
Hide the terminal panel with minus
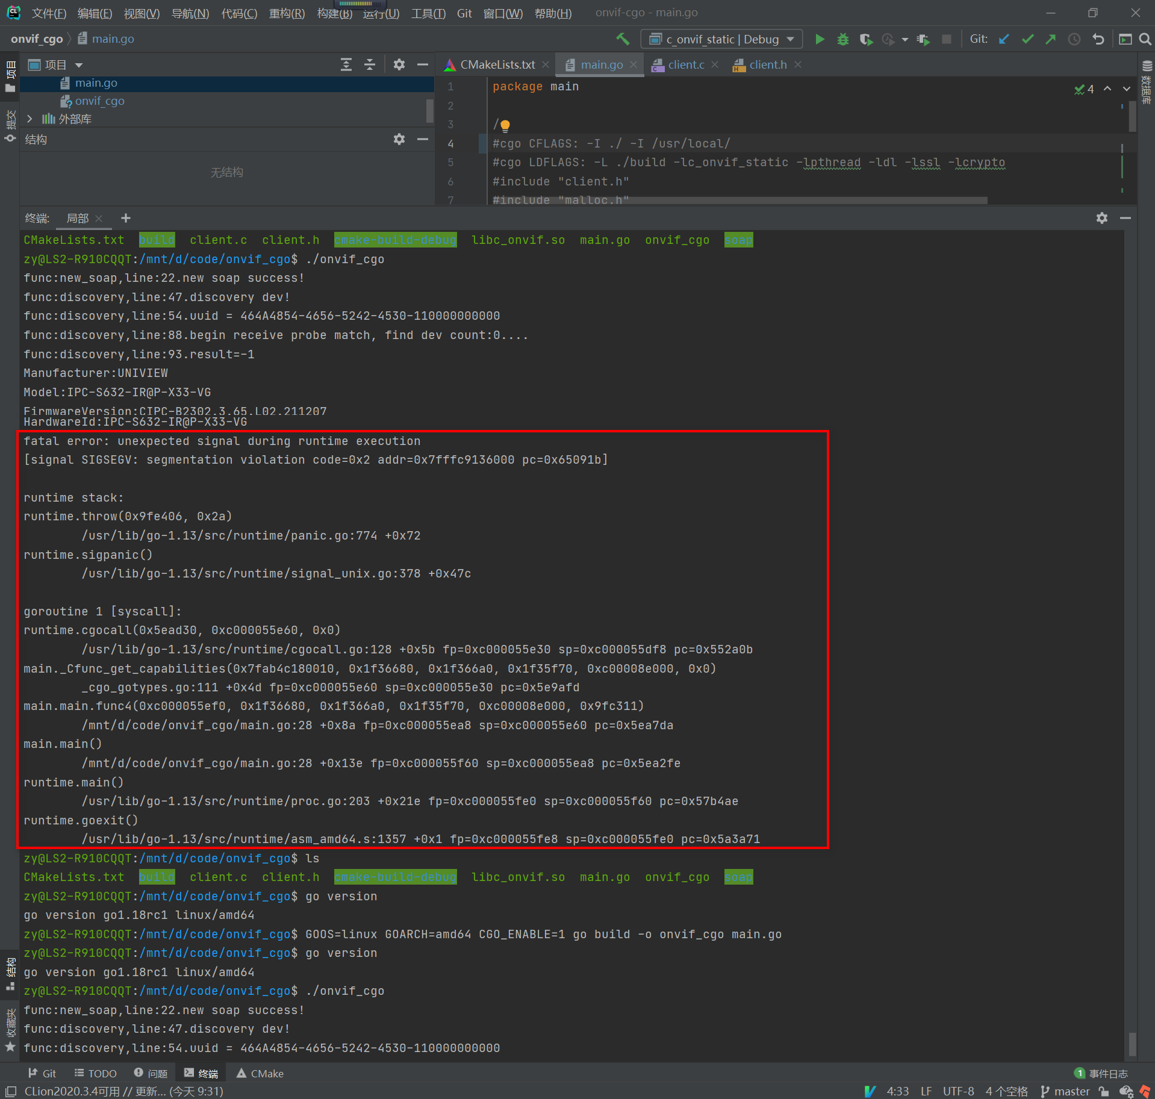(x=1125, y=218)
